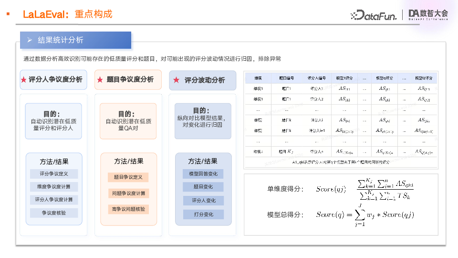This screenshot has height=258, width=458.
Task: Click the 模型q评分 table column header
Action: pyautogui.click(x=385, y=78)
